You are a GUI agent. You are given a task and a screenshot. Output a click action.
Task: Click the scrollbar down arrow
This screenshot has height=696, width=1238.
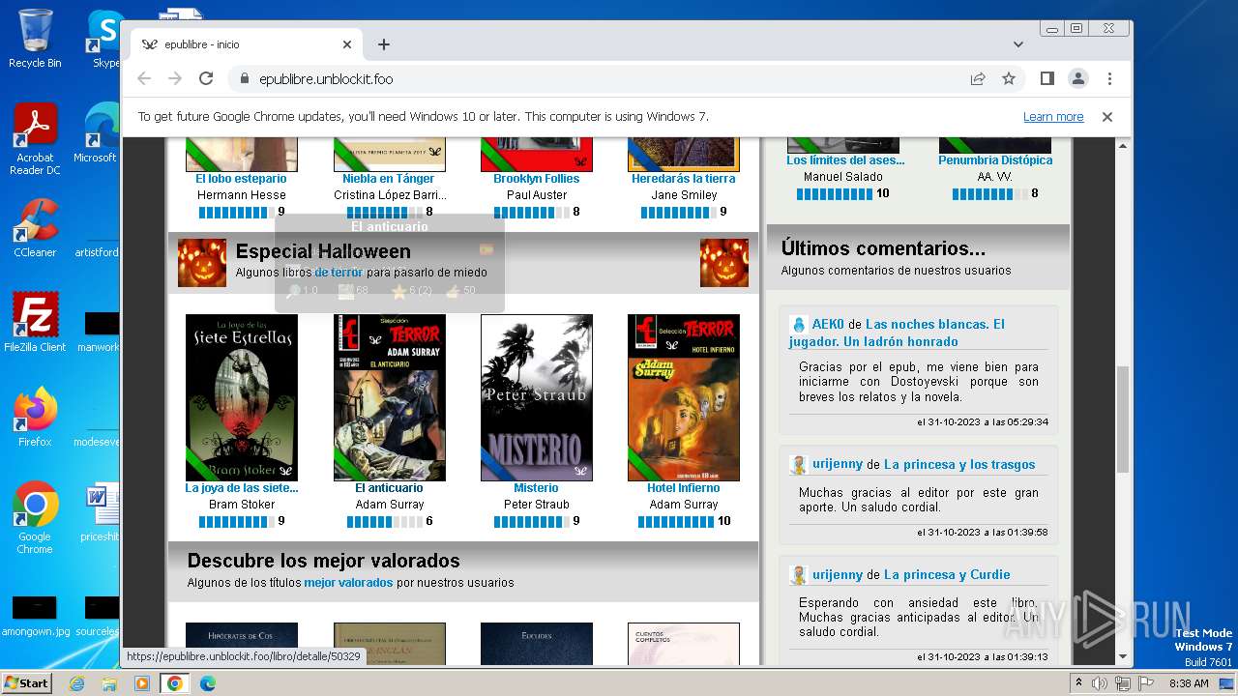(x=1122, y=657)
